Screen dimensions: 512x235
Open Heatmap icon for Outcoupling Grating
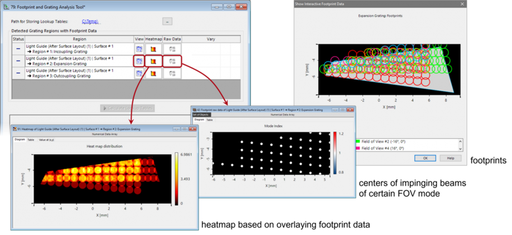(154, 73)
